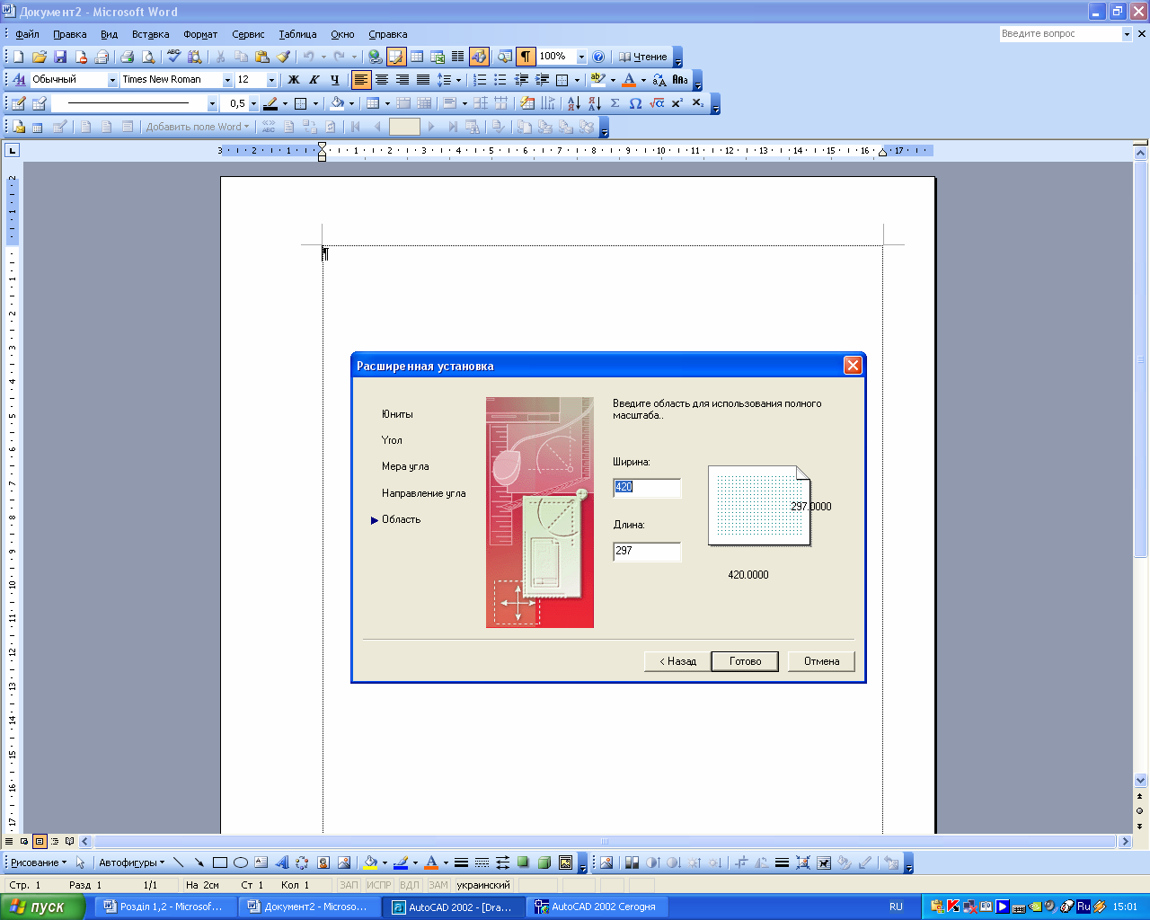Toggle Underline formatting Ч

[335, 80]
